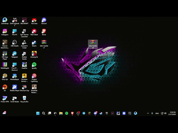Select the Assassin's Creed desktop icon

pyautogui.click(x=24, y=44)
